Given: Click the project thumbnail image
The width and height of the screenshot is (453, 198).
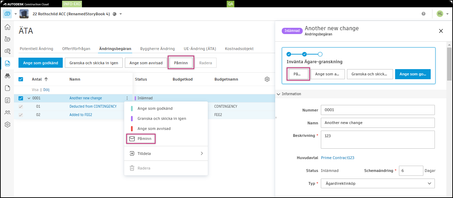Looking at the screenshot, I should 24,14.
